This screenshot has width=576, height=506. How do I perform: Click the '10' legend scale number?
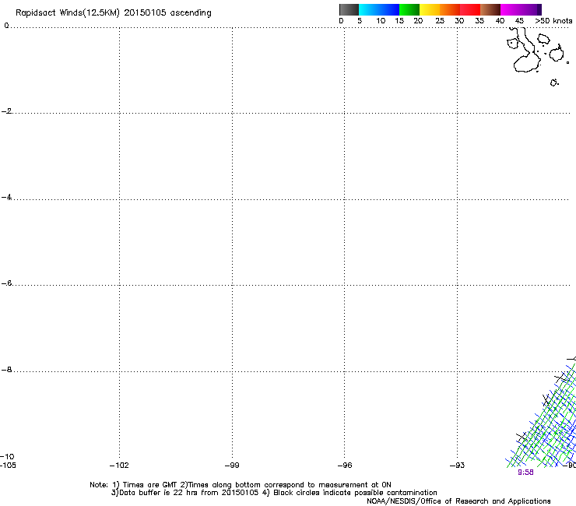(x=381, y=21)
